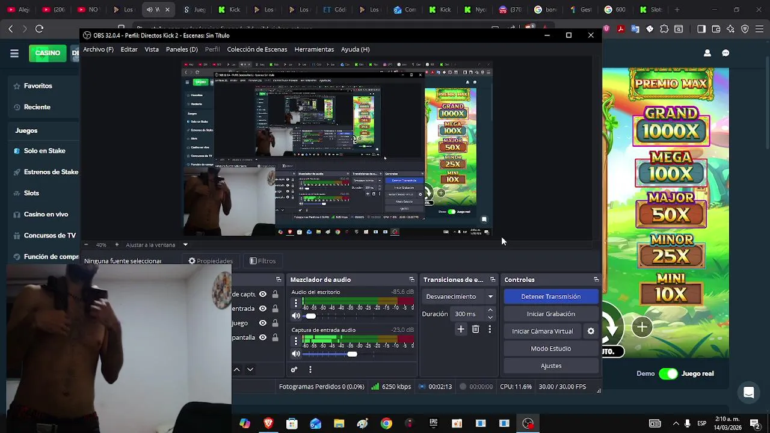Screen dimensions: 770x433
Task: Open audio mixer menu dots beside gears
Action: pos(310,369)
